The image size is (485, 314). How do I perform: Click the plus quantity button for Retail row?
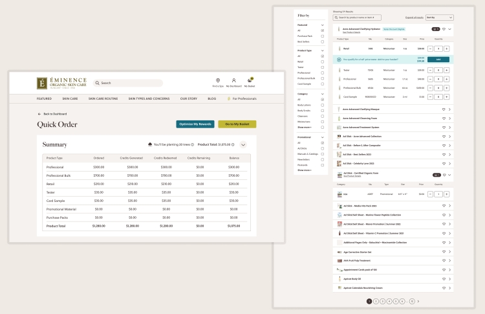pyautogui.click(x=447, y=49)
